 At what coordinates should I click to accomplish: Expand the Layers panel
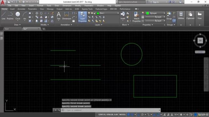pos(98,25)
